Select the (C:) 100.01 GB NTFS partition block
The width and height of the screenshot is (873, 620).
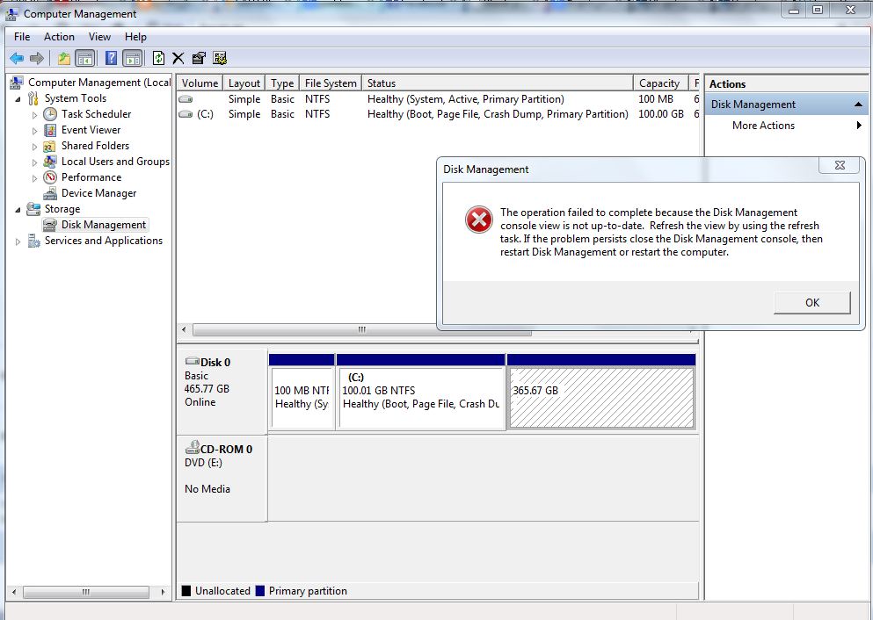[x=421, y=398]
